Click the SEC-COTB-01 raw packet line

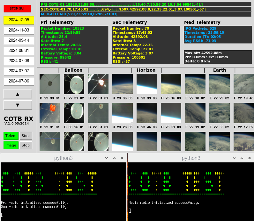(x=146, y=9)
